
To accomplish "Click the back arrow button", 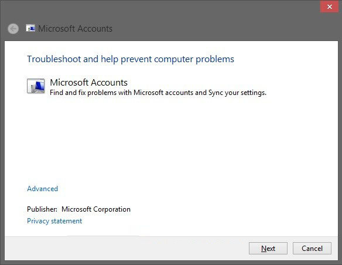I will [x=13, y=29].
